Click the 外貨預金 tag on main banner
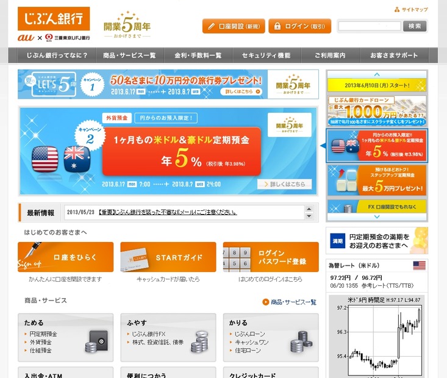The width and height of the screenshot is (447, 378). (x=117, y=118)
